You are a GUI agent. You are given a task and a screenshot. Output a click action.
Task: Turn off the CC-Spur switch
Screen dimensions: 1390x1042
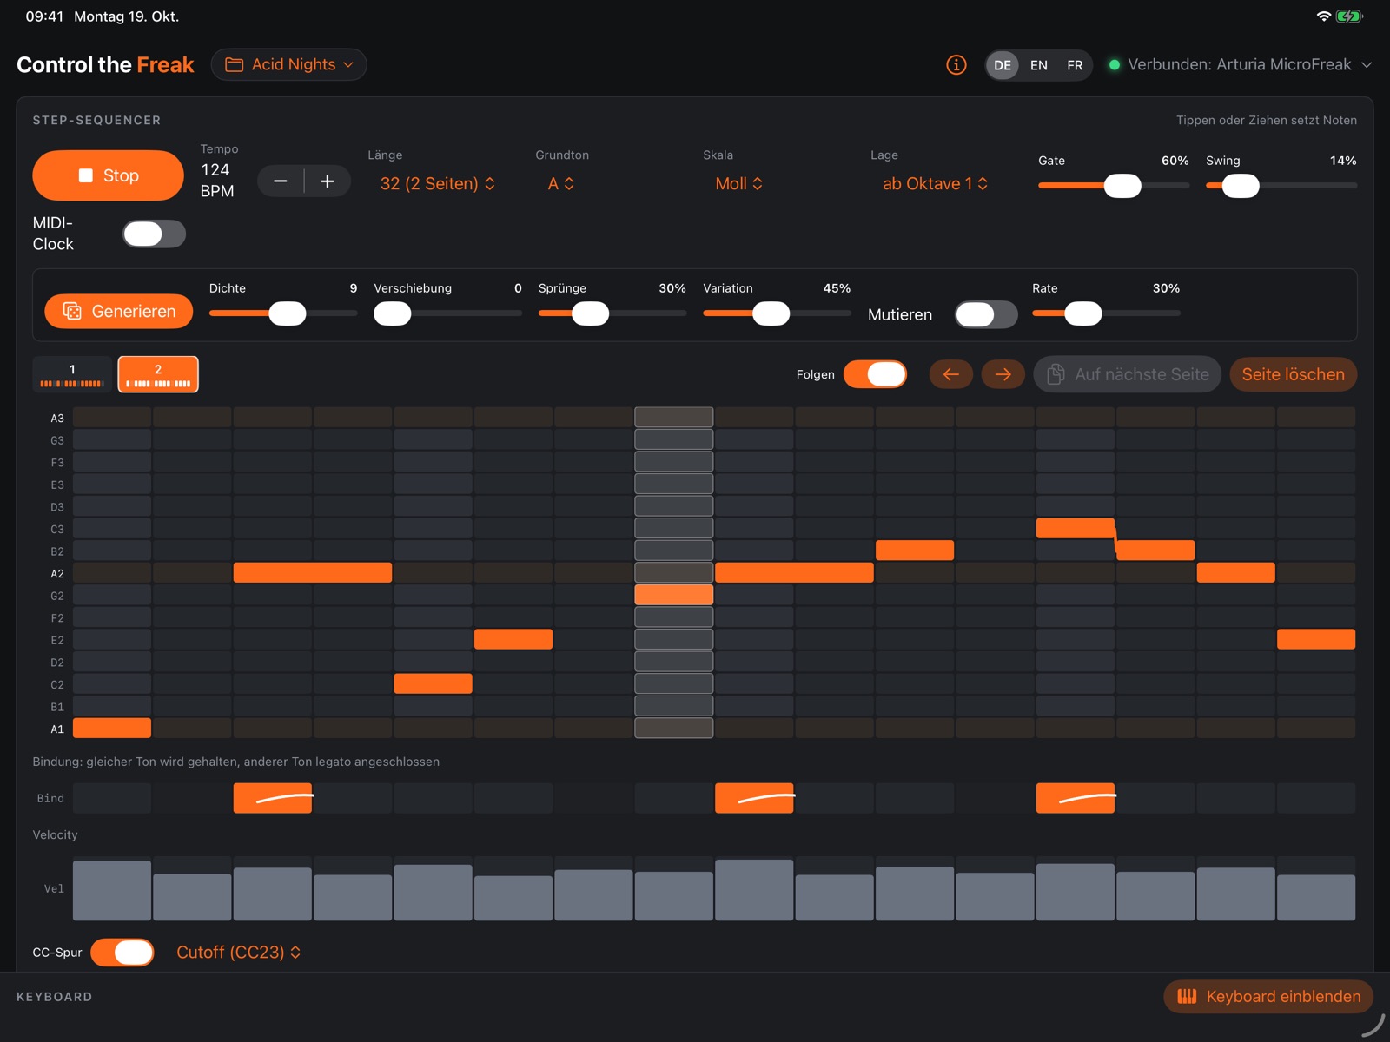click(x=122, y=953)
